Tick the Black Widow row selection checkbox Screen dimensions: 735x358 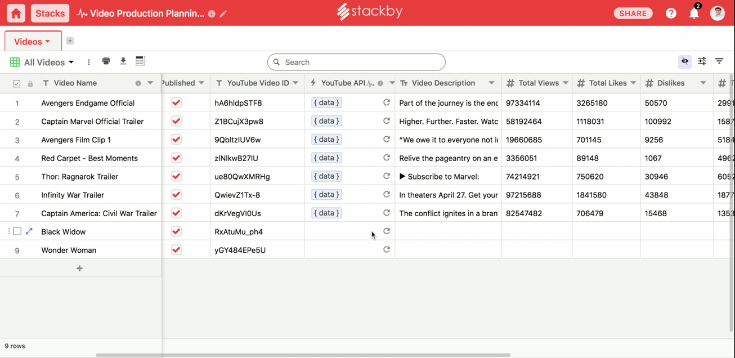17,231
